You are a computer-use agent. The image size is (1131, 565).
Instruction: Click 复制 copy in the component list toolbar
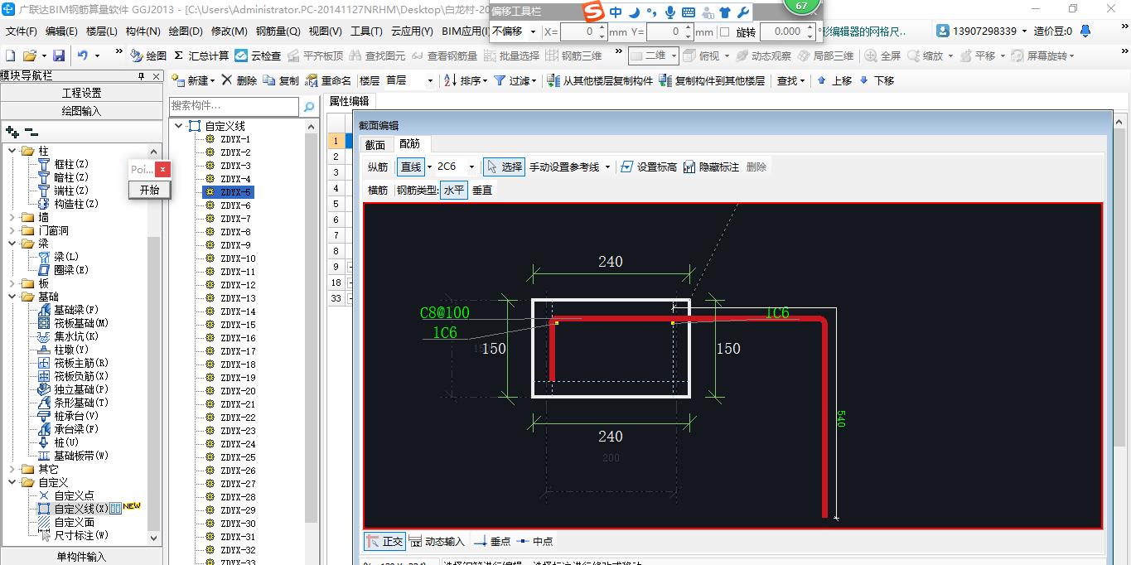[x=281, y=80]
